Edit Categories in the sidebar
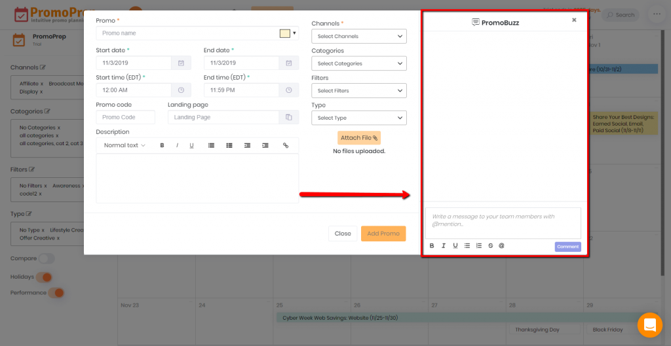Screen dimensions: 671x346 47,111
